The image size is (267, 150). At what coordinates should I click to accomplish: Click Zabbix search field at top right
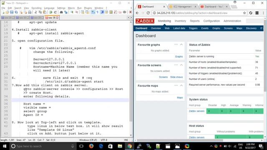(255, 21)
